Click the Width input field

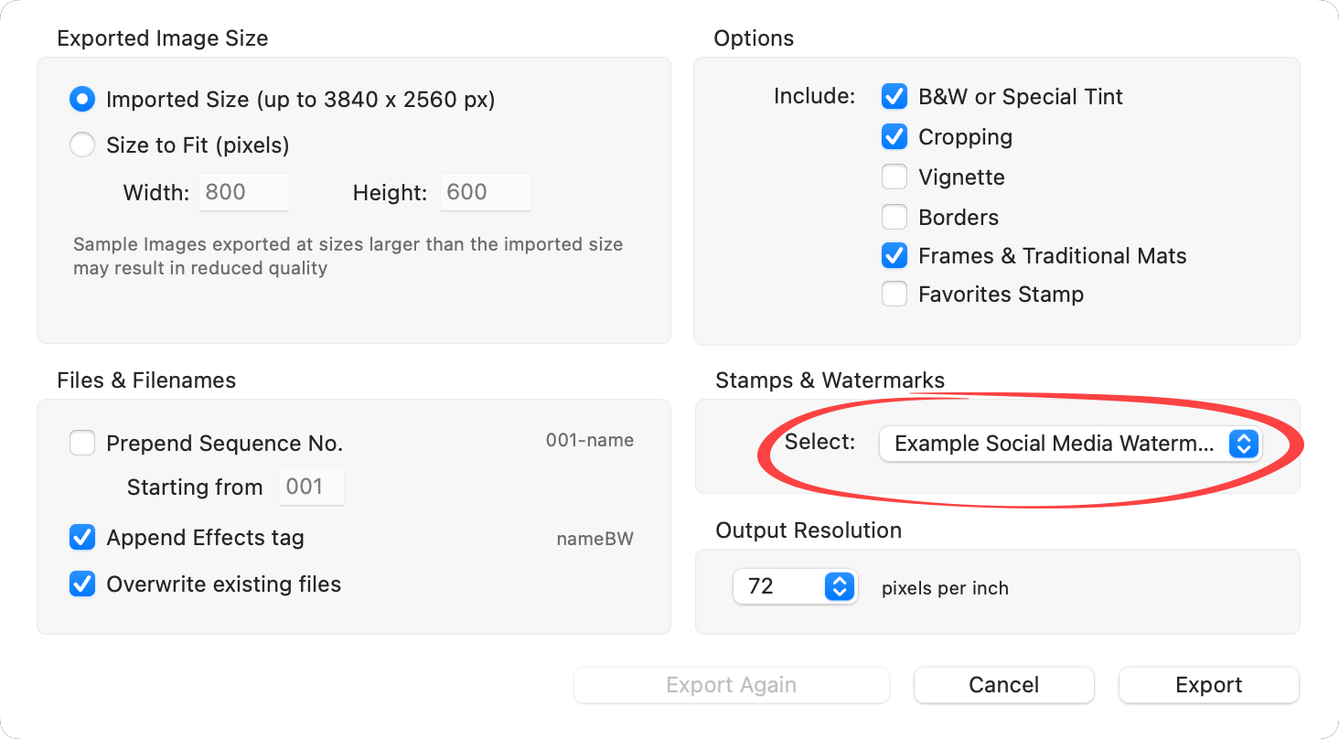coord(244,192)
